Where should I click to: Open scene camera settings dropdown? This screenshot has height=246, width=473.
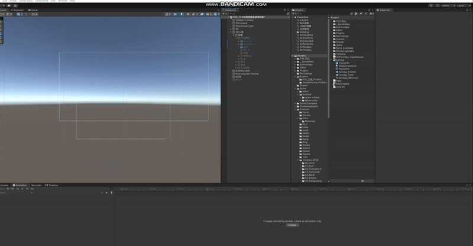click(x=208, y=14)
